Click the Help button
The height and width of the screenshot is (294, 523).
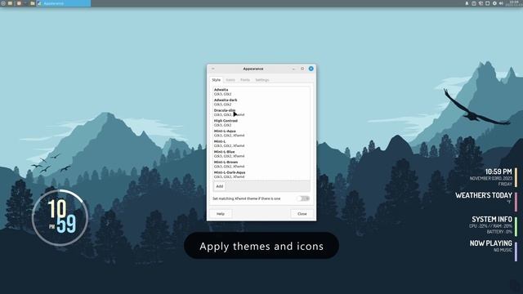click(x=221, y=214)
